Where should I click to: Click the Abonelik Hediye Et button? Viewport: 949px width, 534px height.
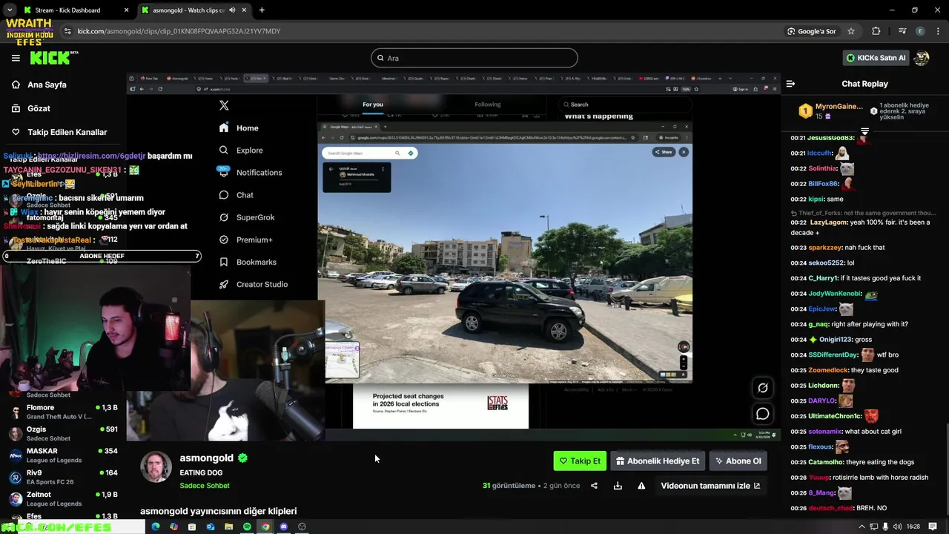point(658,461)
